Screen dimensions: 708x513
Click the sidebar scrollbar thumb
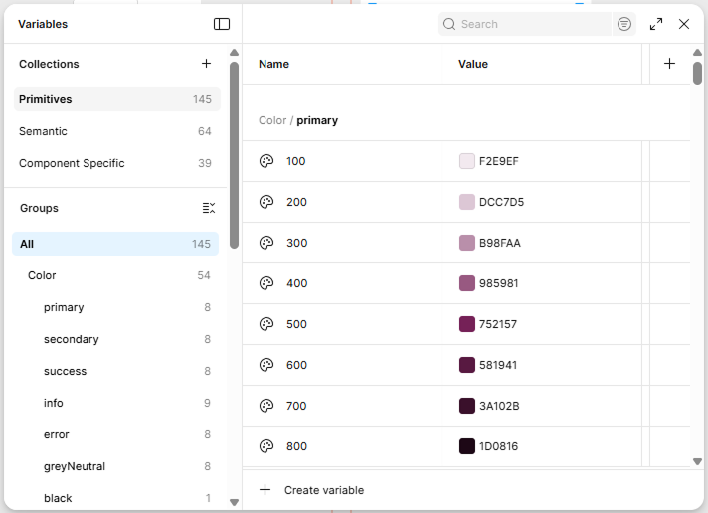[x=234, y=155]
